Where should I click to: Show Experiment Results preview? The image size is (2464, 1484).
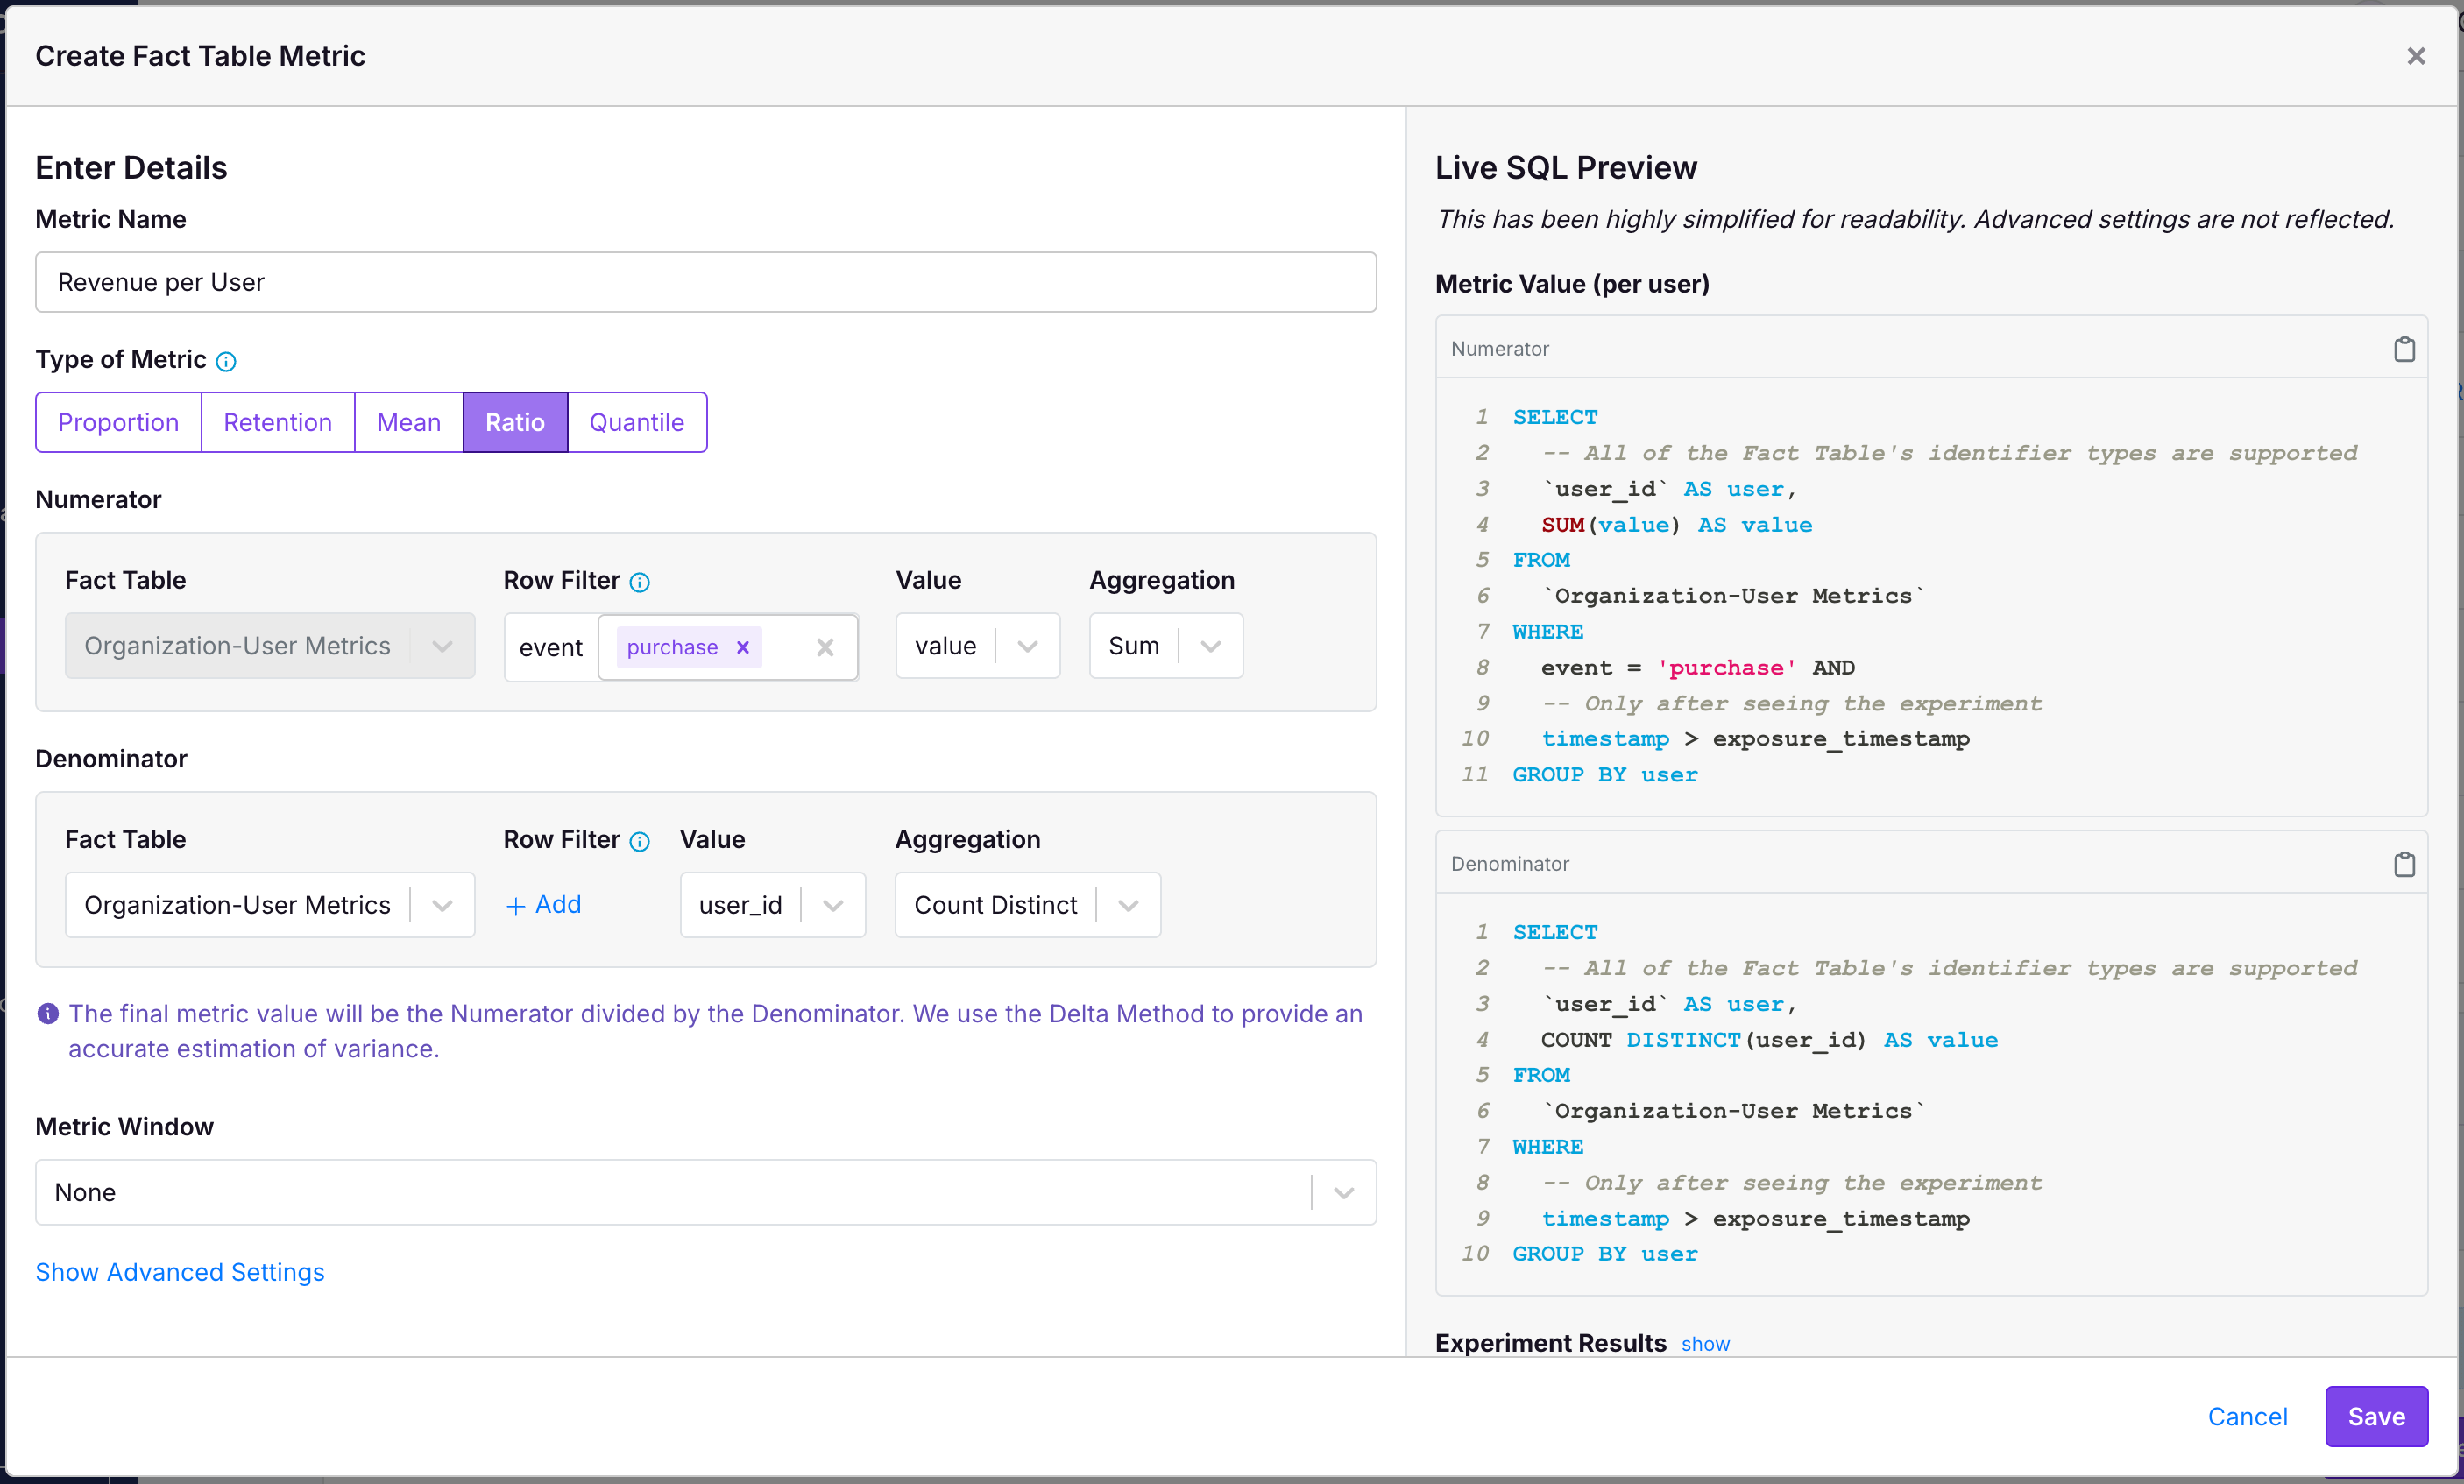coord(1705,1344)
